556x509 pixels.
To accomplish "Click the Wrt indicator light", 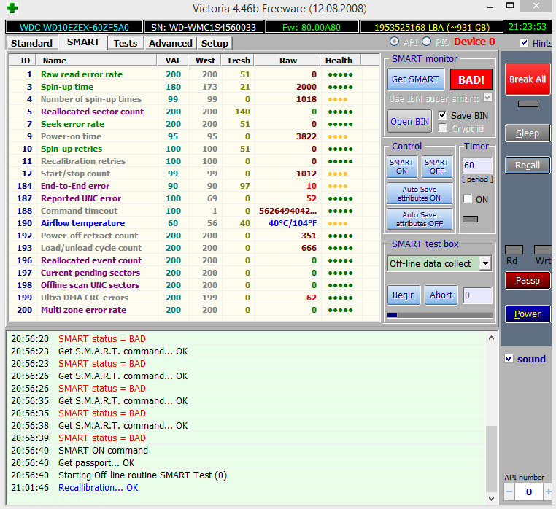I will tap(543, 249).
